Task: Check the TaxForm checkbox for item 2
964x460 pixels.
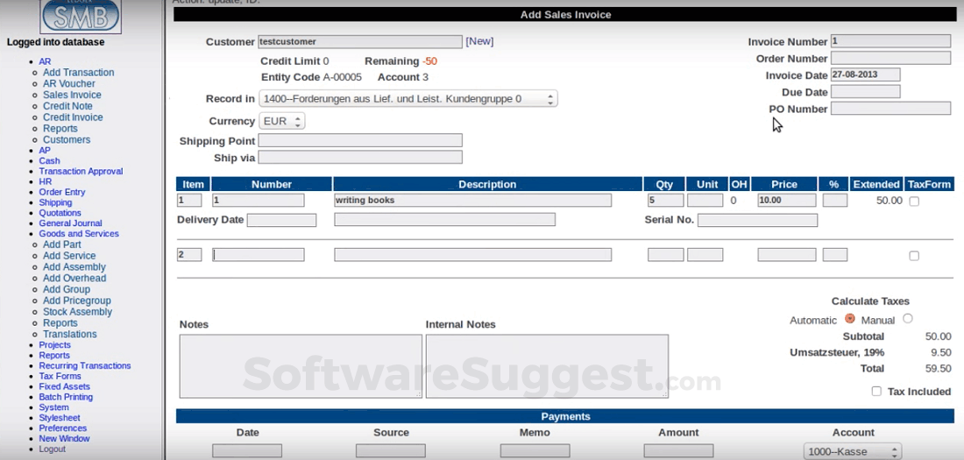Action: click(x=914, y=256)
